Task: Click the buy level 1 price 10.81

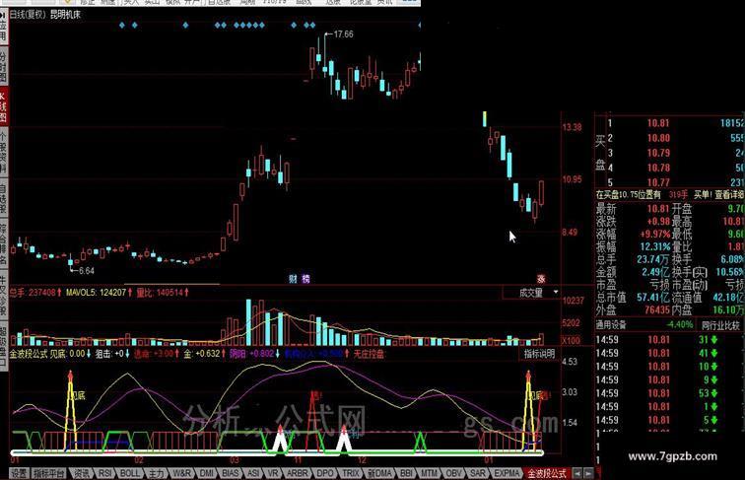Action: click(658, 123)
